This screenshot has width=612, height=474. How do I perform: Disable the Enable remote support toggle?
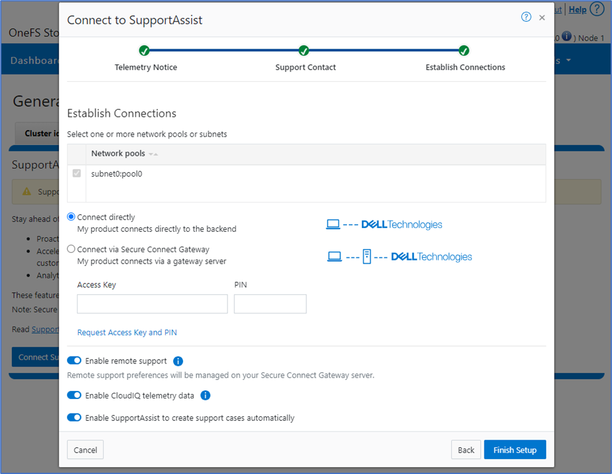pyautogui.click(x=74, y=360)
